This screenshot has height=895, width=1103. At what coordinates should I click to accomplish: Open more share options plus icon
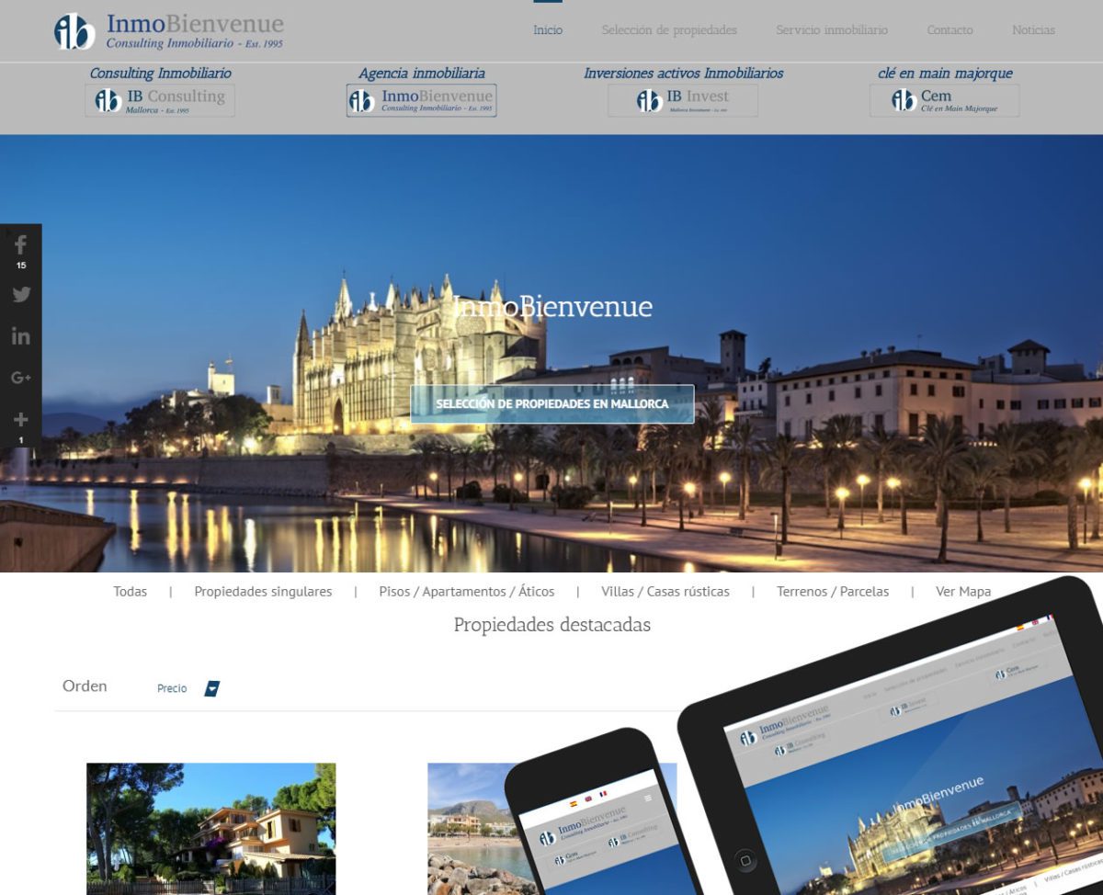pyautogui.click(x=20, y=420)
